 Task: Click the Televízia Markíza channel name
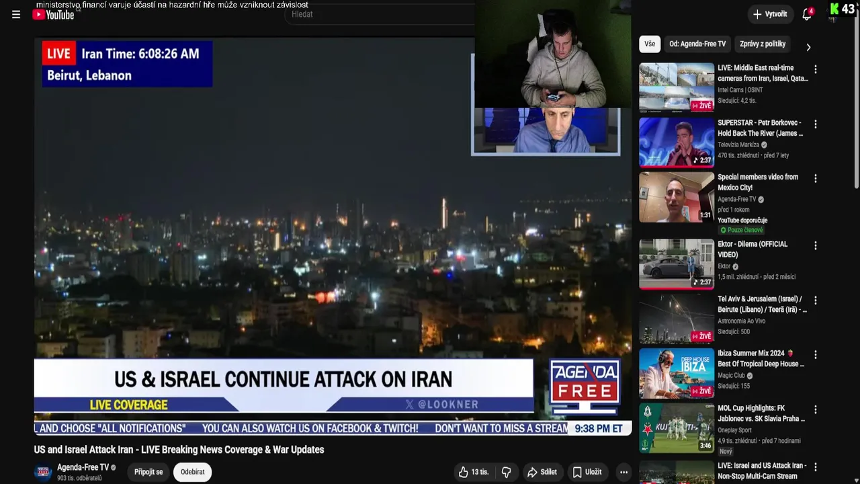point(738,145)
